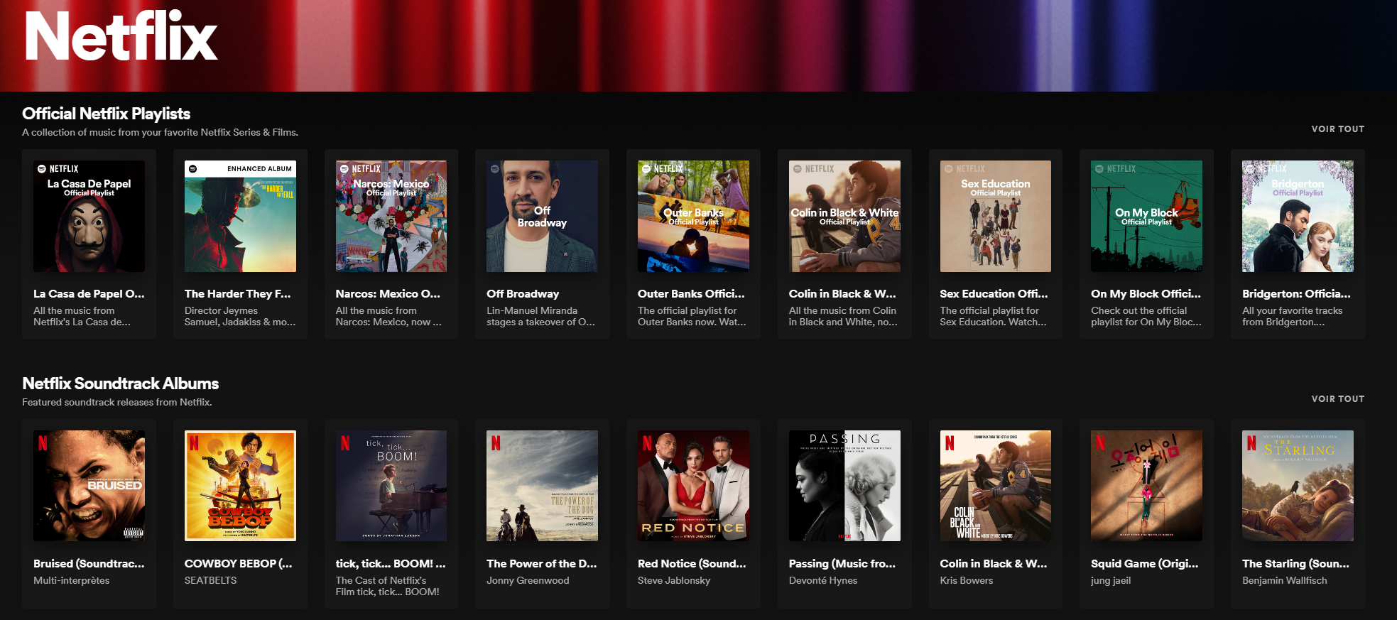Open the Colin in Black & White Official Playlist cover
Viewport: 1397px width, 620px height.
pyautogui.click(x=844, y=216)
